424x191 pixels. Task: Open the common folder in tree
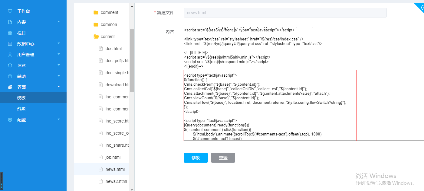(x=109, y=24)
